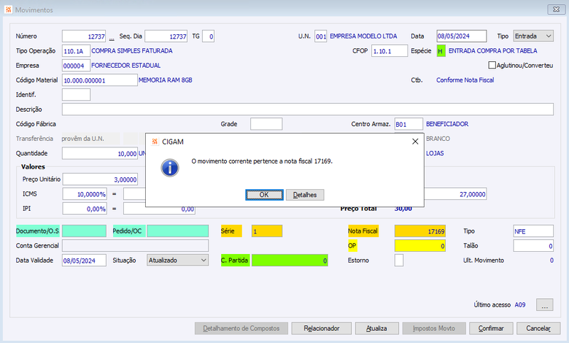Viewport: 569px width, 343px height.
Task: Click the Relacionador button
Action: tap(321, 329)
